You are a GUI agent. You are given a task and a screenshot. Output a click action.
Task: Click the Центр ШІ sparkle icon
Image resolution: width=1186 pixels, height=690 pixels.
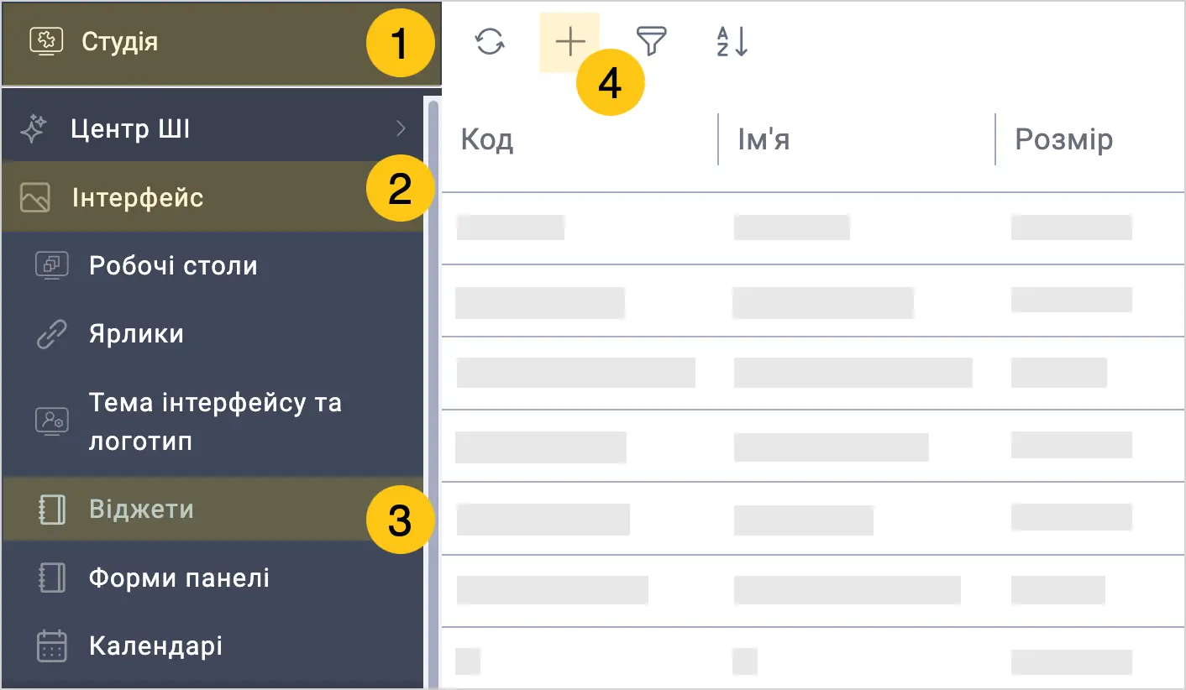tap(34, 129)
